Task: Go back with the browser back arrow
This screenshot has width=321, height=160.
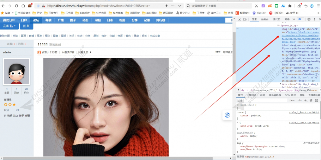Action: pos(3,6)
